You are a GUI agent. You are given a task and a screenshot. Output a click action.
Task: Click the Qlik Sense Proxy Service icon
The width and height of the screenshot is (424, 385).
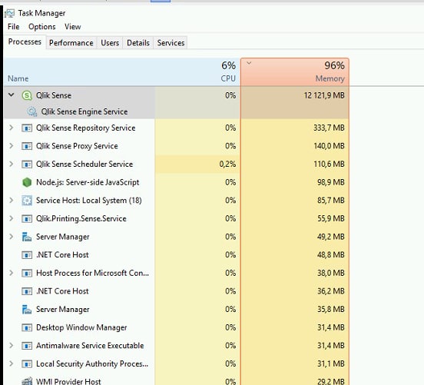pos(27,146)
